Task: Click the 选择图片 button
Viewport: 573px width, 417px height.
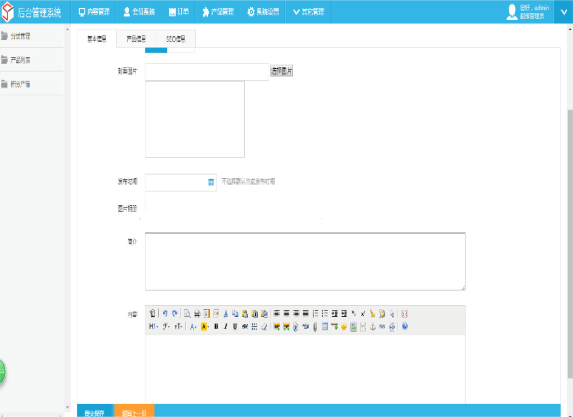Action: click(282, 72)
